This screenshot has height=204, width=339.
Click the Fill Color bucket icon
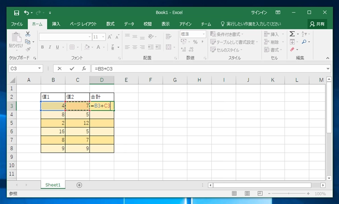87,47
